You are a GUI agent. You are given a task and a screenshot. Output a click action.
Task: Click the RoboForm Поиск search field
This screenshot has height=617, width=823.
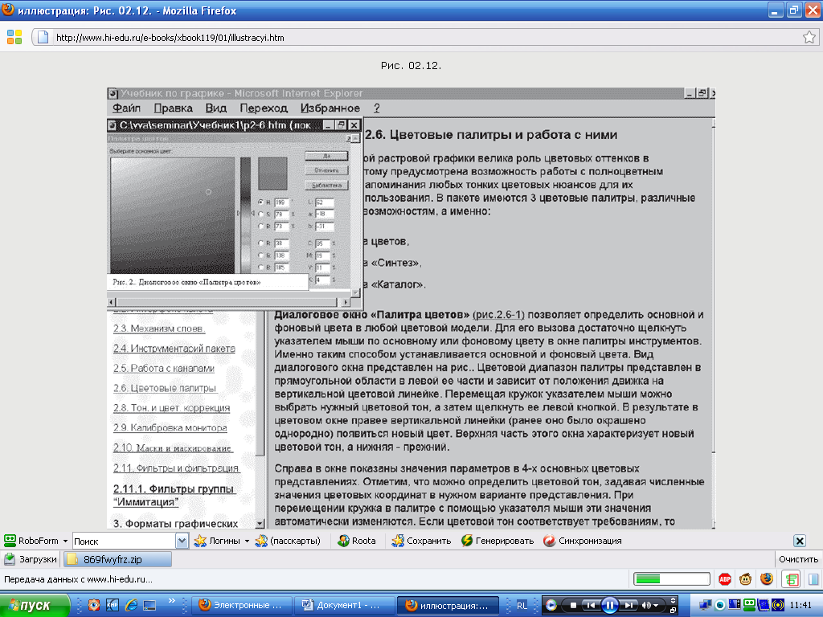pyautogui.click(x=124, y=541)
